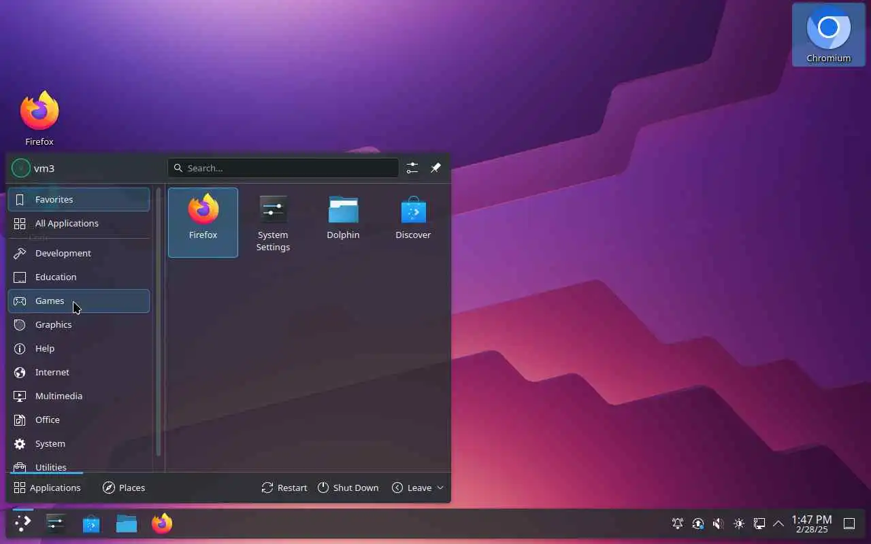Click the Restart button
The image size is (871, 544).
[x=284, y=488]
